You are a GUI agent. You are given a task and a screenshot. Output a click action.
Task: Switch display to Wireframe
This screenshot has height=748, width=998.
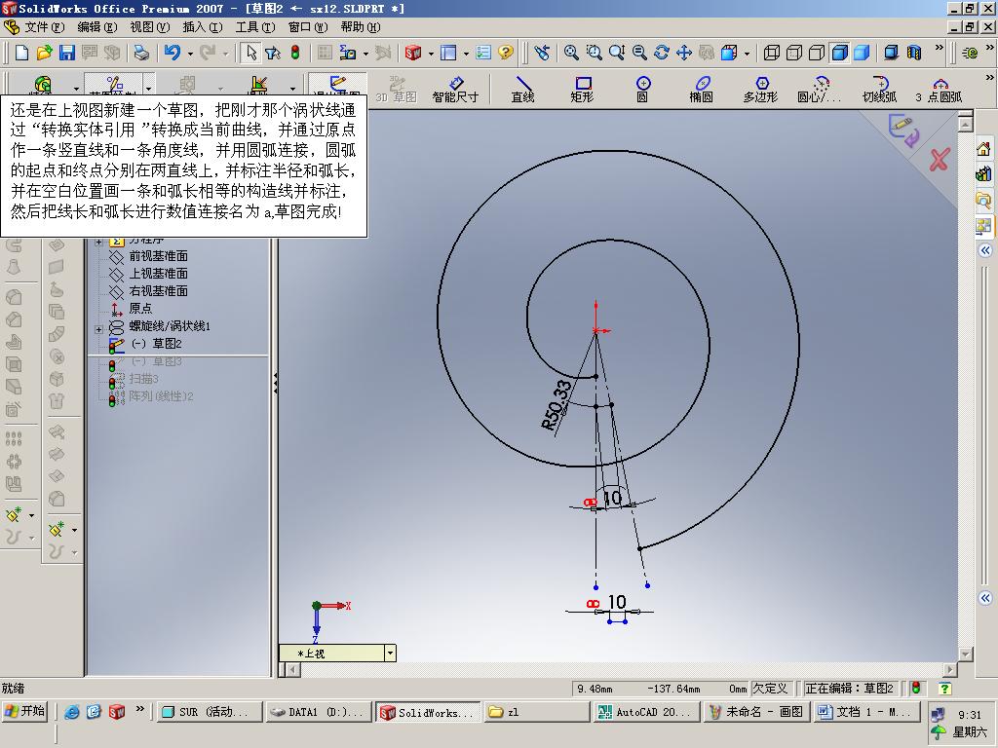pos(772,53)
